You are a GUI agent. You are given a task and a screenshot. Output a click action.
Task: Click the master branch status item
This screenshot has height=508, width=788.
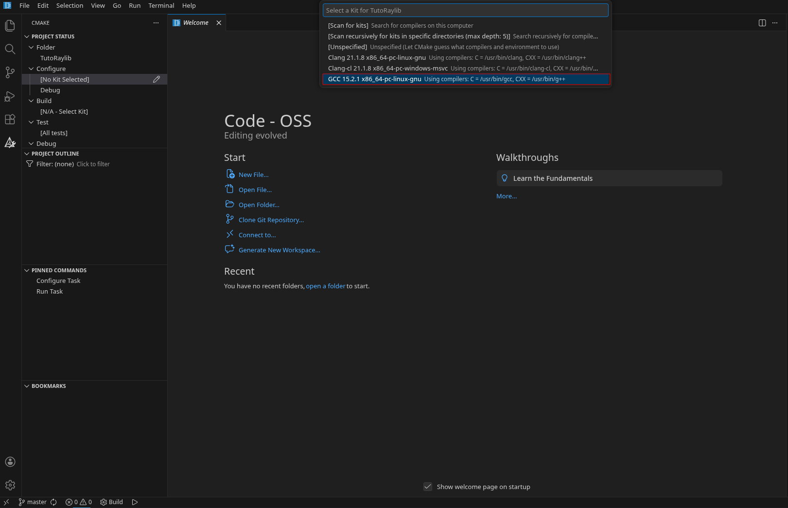(x=33, y=502)
